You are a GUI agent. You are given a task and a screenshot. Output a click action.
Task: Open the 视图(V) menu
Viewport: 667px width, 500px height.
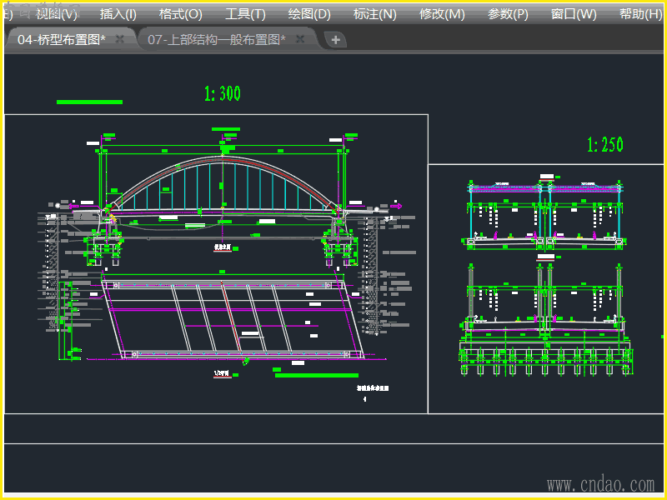pyautogui.click(x=56, y=14)
